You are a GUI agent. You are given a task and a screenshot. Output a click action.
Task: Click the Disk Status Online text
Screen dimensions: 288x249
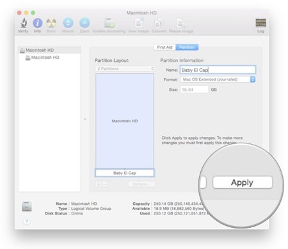77,213
